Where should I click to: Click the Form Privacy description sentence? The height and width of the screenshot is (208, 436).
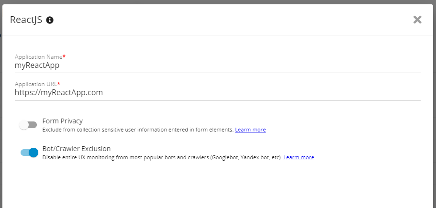pos(138,130)
